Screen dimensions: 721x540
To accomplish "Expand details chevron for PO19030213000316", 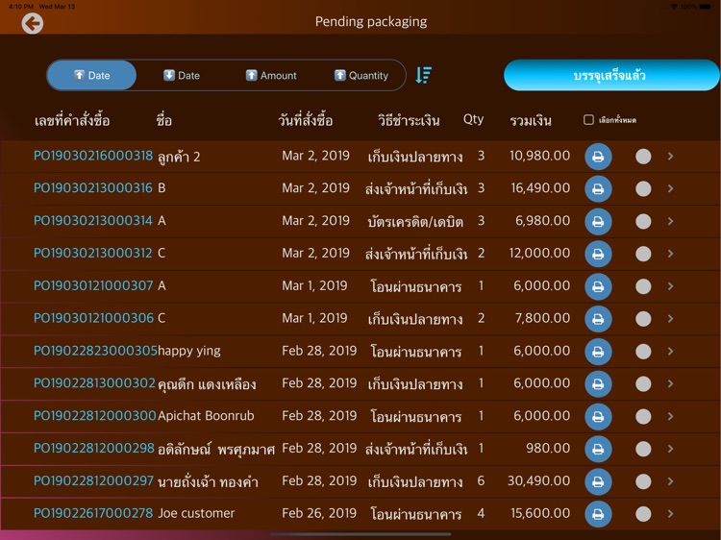I will click(x=670, y=188).
